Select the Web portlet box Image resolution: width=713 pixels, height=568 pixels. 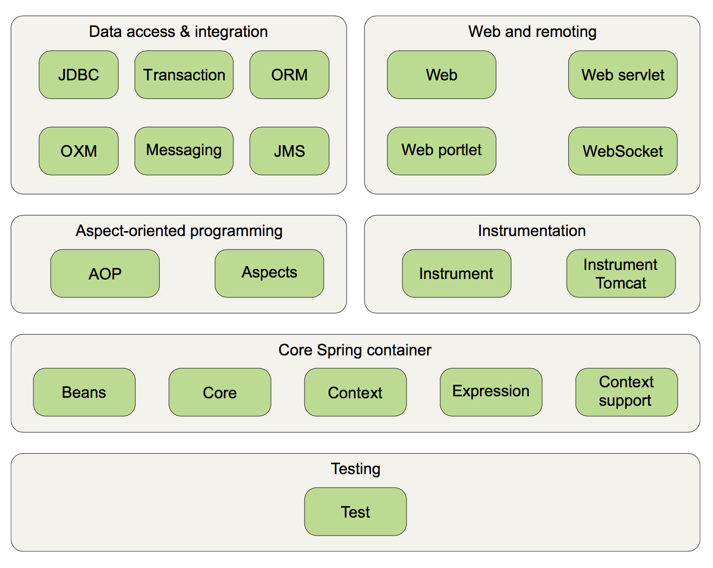click(441, 151)
